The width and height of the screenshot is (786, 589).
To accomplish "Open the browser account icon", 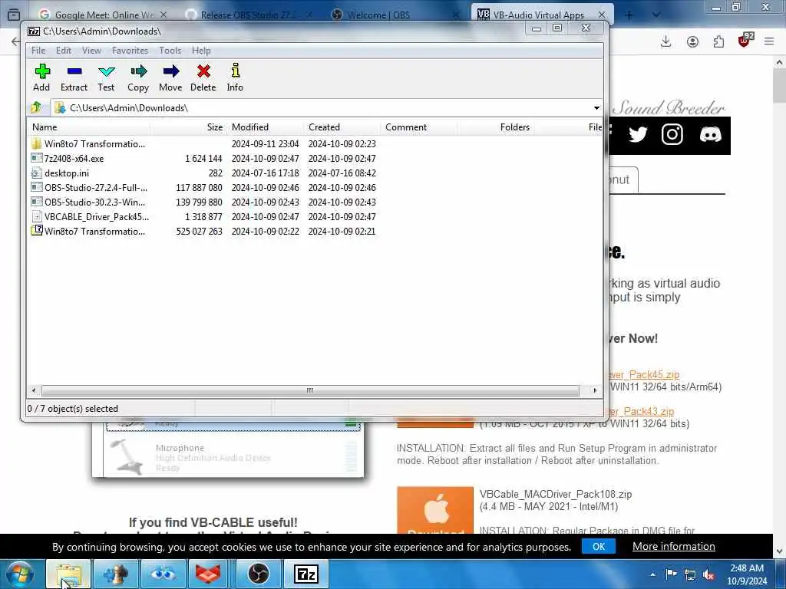I will pos(692,41).
